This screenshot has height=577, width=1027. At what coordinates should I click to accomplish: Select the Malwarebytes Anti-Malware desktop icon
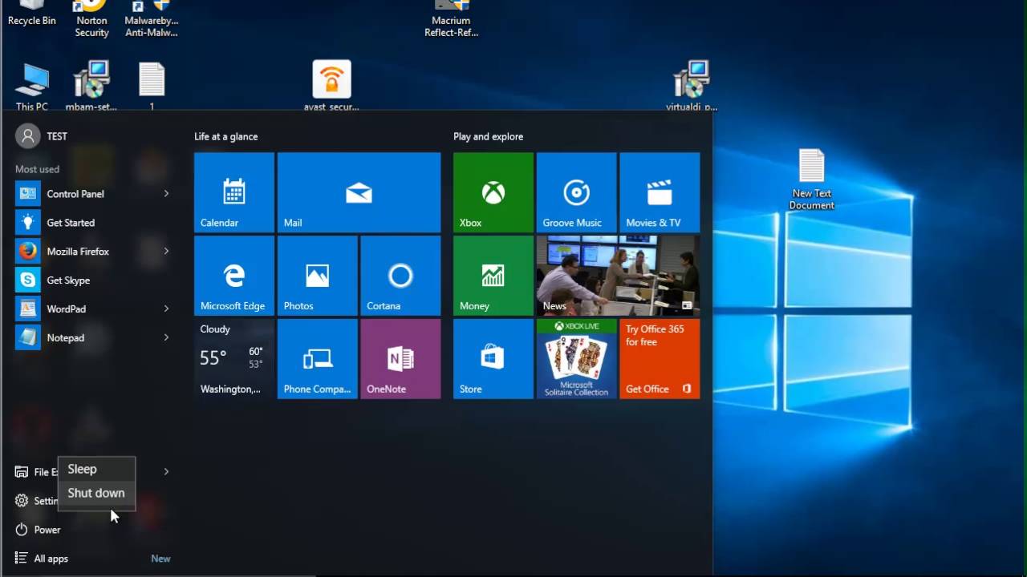coord(152,19)
